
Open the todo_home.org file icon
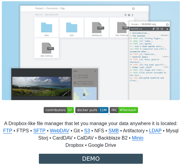tap(123, 27)
